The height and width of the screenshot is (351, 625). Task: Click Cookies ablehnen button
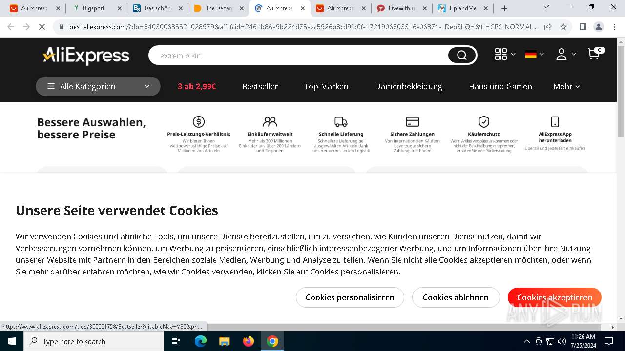(456, 297)
